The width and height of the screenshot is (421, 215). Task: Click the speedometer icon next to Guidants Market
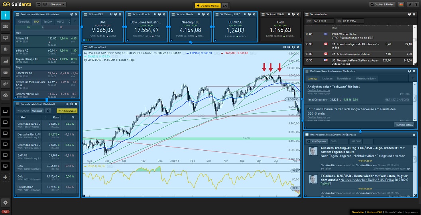226,5
